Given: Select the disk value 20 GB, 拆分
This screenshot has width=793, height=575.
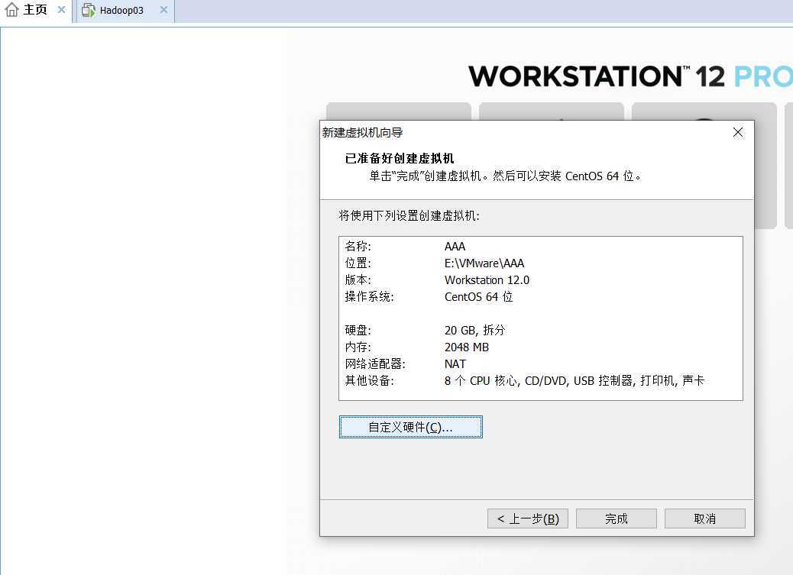Looking at the screenshot, I should coord(475,330).
